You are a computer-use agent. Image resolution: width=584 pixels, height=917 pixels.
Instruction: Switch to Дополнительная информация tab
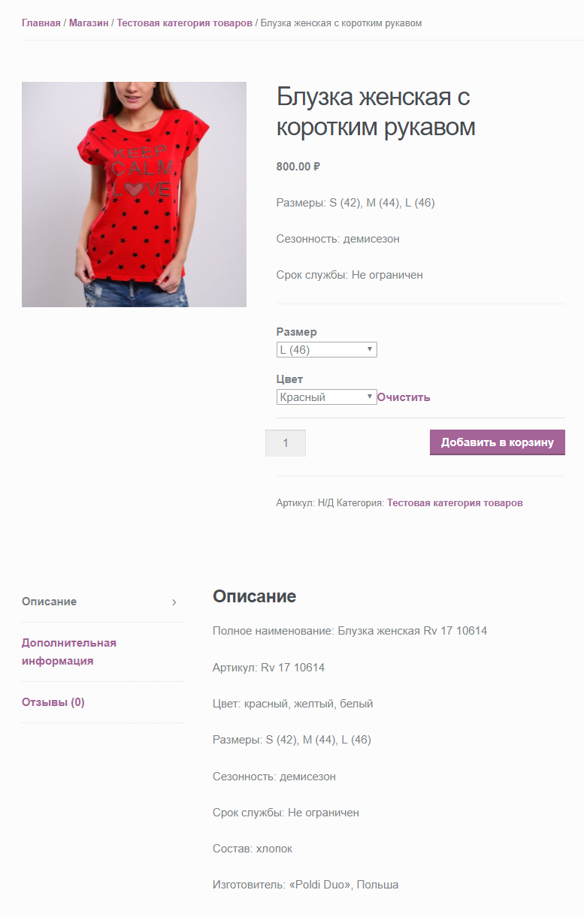[x=69, y=652]
